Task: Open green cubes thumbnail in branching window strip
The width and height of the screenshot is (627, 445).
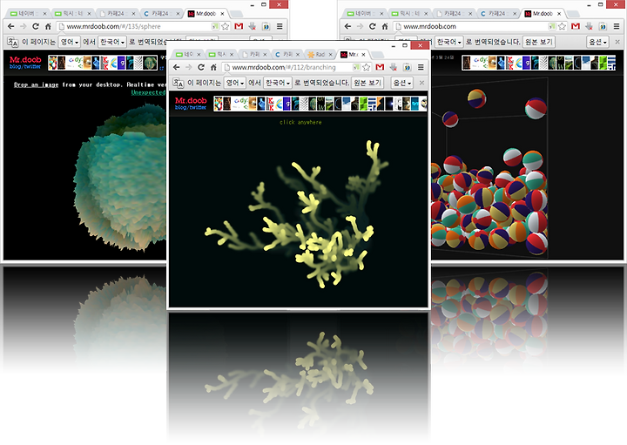Action: click(x=363, y=104)
